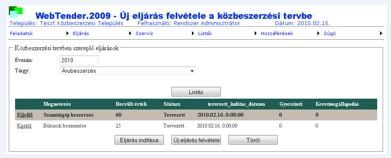391x158 pixels.
Task: Select the Számítógép beszerzés cell
Action: pyautogui.click(x=68, y=115)
